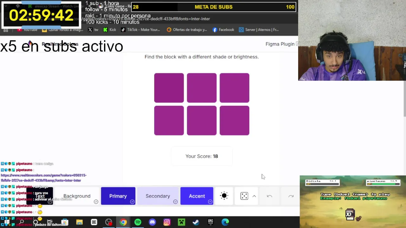Toggle the sun light/dark theme icon
This screenshot has height=228, width=406.
point(224,196)
